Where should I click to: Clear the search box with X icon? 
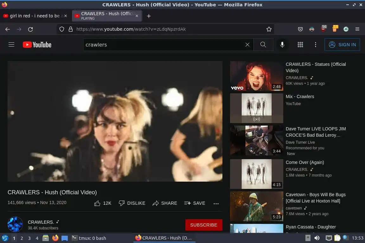click(x=247, y=45)
